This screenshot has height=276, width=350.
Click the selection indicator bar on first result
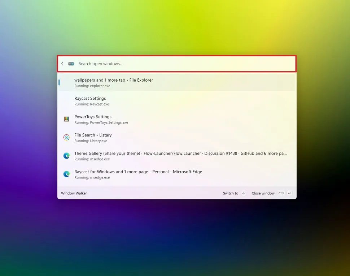coord(59,82)
